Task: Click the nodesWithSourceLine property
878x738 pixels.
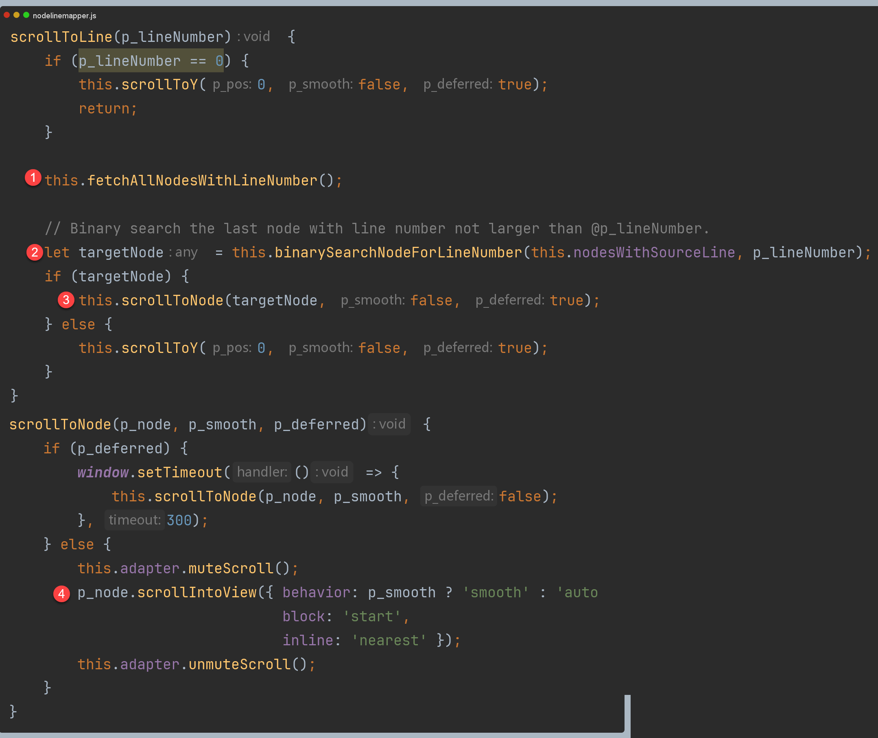Action: [653, 253]
